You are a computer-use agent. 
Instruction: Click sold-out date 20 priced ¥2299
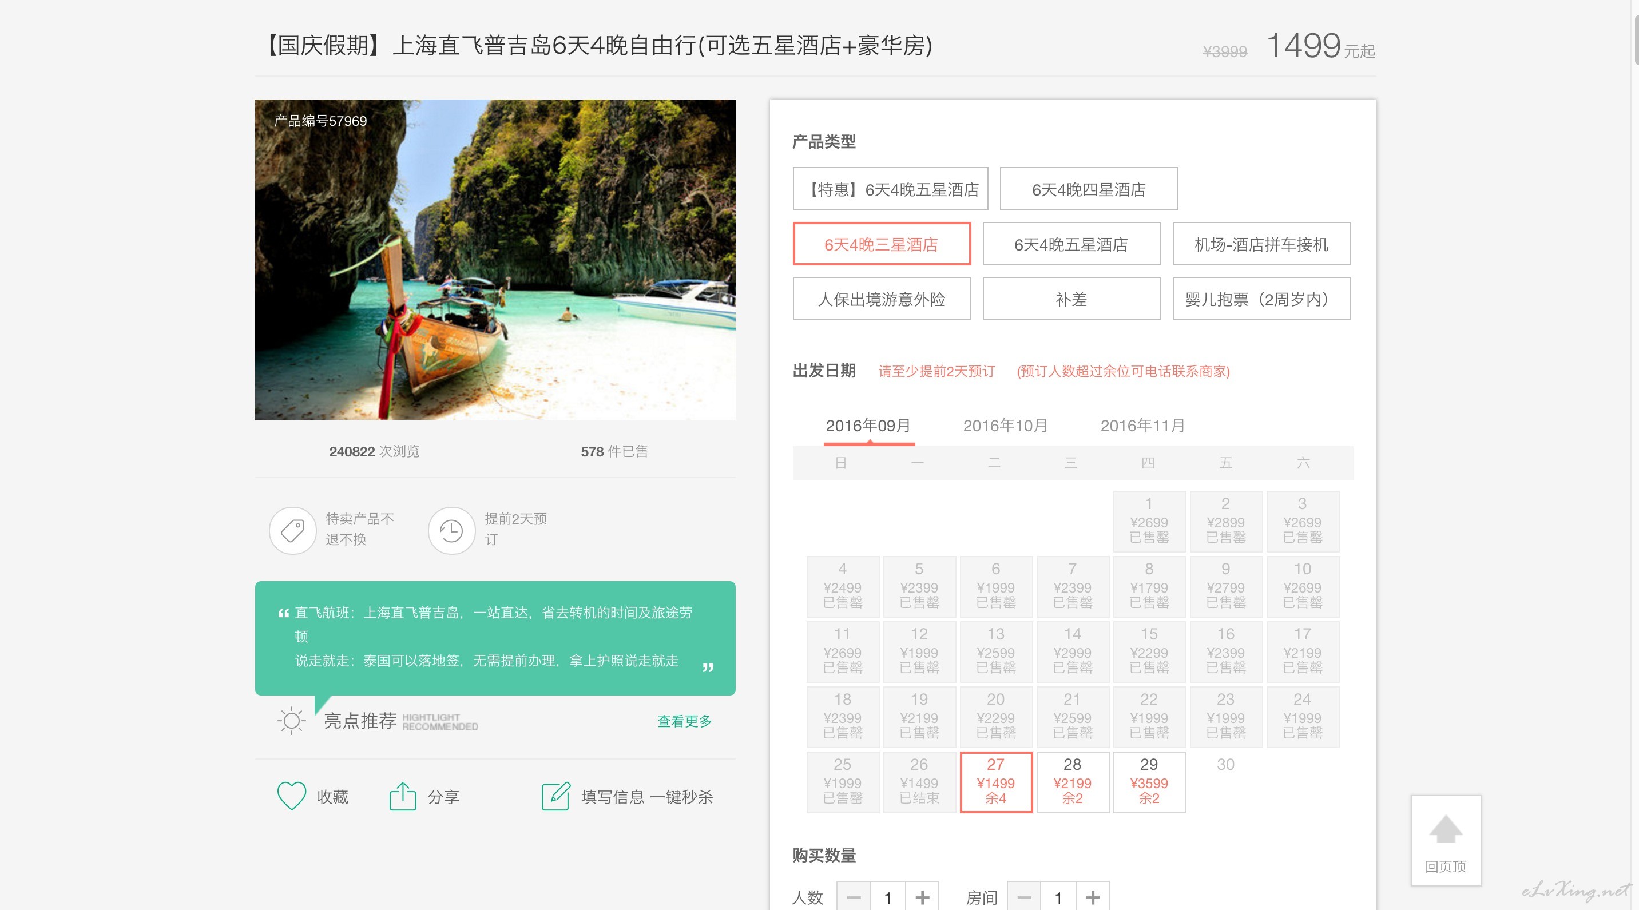click(x=996, y=717)
